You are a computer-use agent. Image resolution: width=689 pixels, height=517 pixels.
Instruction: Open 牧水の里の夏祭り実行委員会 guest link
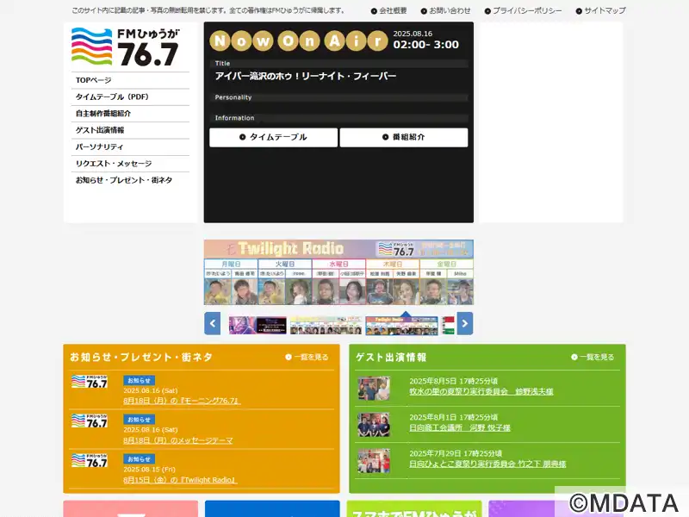tap(481, 391)
